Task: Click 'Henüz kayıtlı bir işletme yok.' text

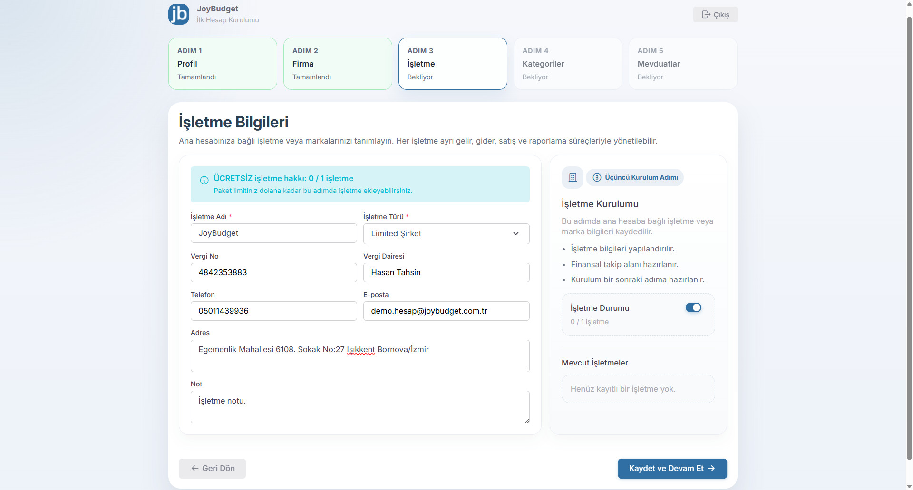Action: (623, 389)
